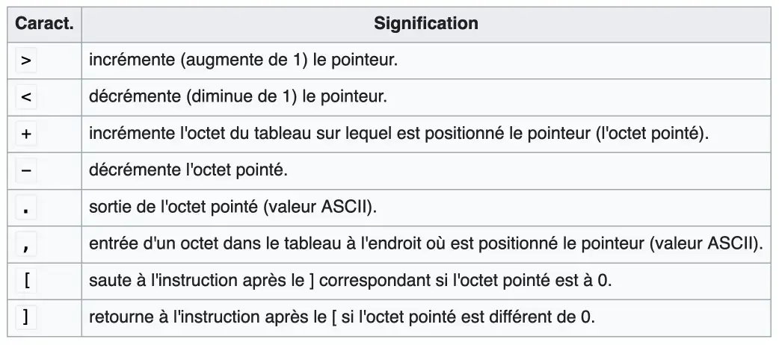Click the > character code box
779x345 pixels.
coord(26,60)
